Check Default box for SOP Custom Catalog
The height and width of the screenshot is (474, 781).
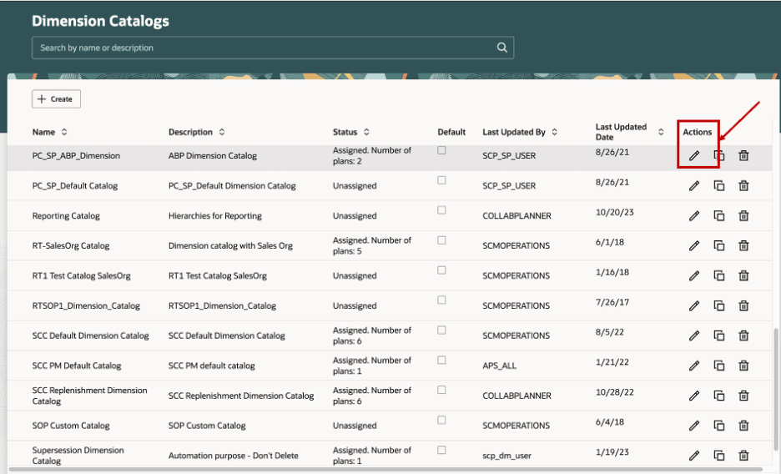[x=441, y=420]
